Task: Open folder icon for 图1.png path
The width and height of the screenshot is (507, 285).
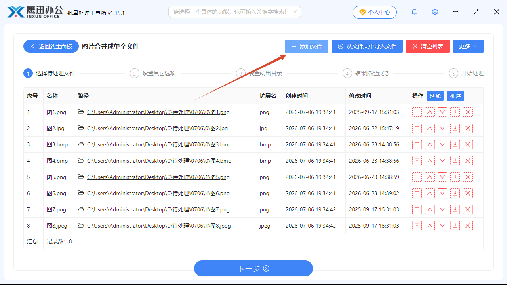Action: pyautogui.click(x=81, y=112)
